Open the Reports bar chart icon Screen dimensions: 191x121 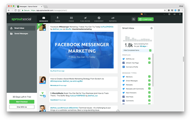(113, 18)
